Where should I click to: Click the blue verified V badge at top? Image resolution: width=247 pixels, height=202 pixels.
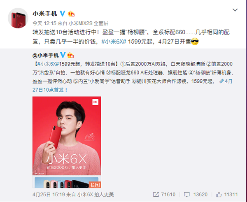pos(63,14)
